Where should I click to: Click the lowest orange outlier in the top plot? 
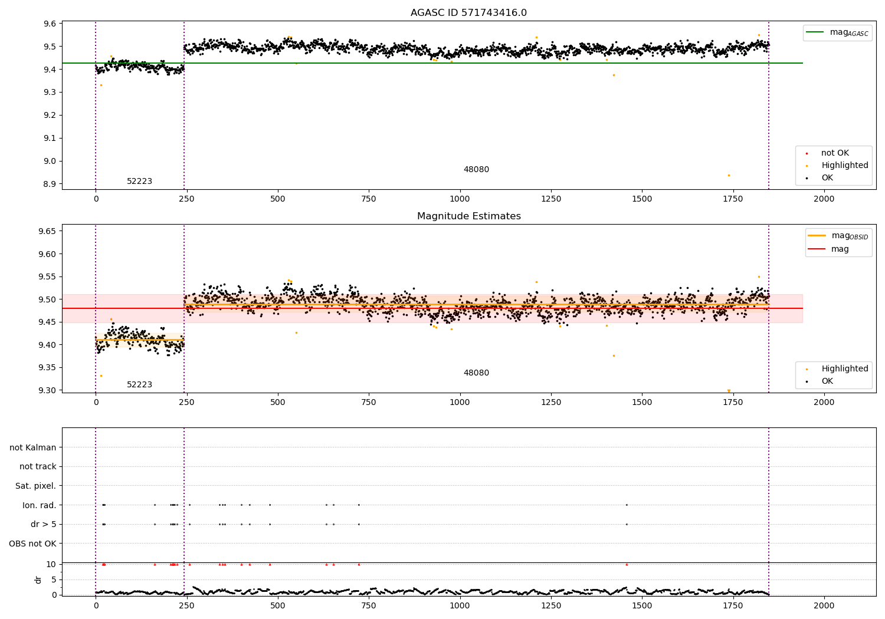[729, 175]
